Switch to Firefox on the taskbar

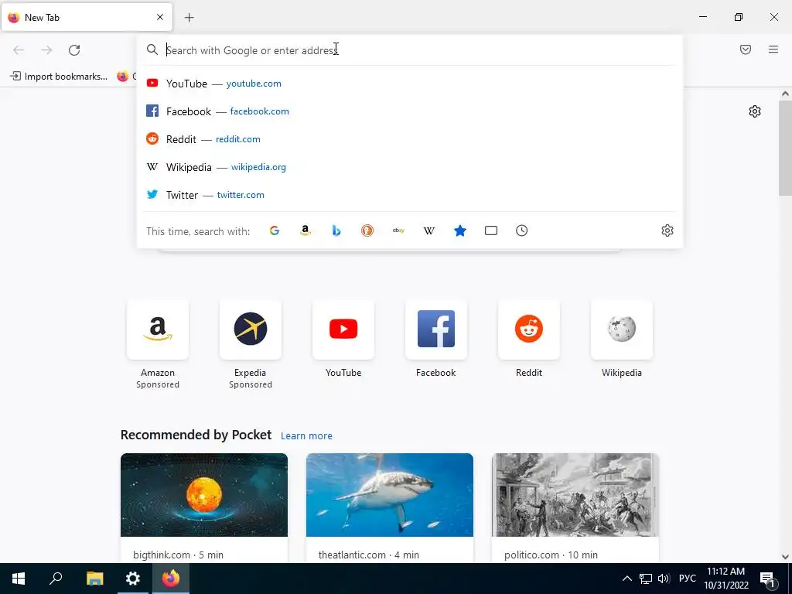click(x=171, y=579)
